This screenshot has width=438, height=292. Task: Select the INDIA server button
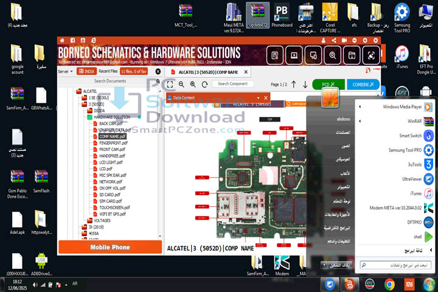click(x=86, y=71)
